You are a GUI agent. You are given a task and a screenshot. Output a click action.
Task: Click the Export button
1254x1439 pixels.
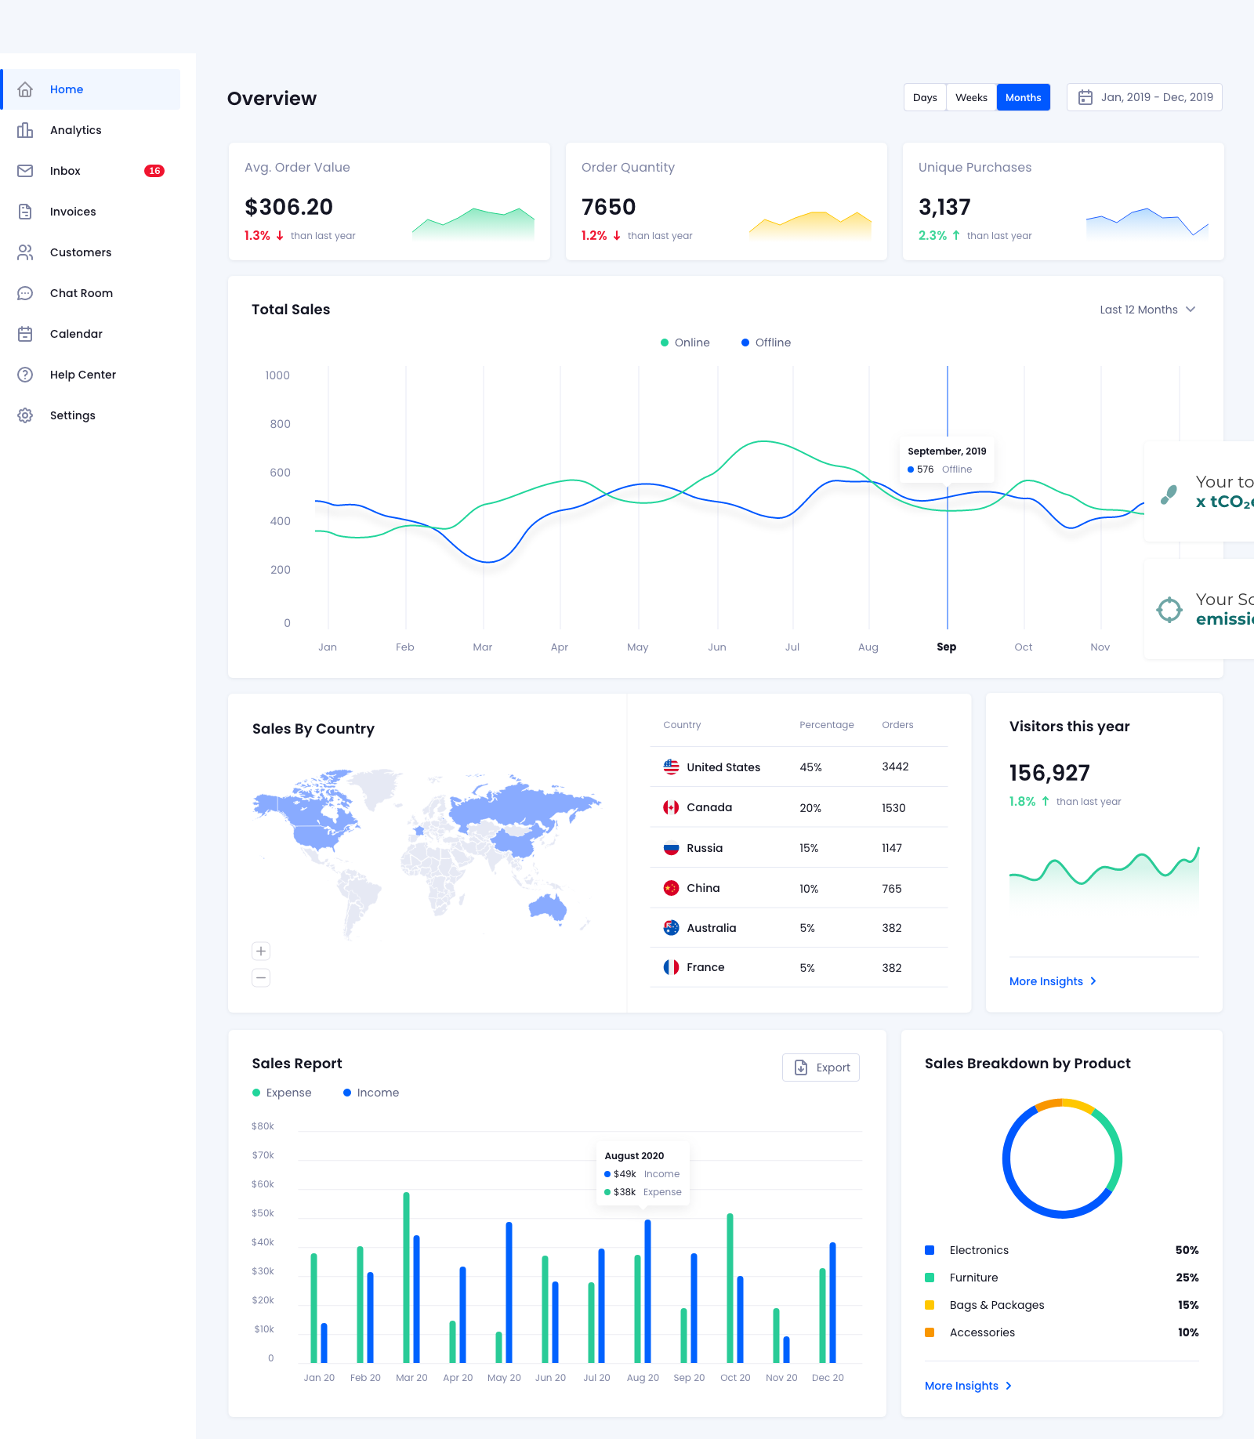coord(821,1067)
